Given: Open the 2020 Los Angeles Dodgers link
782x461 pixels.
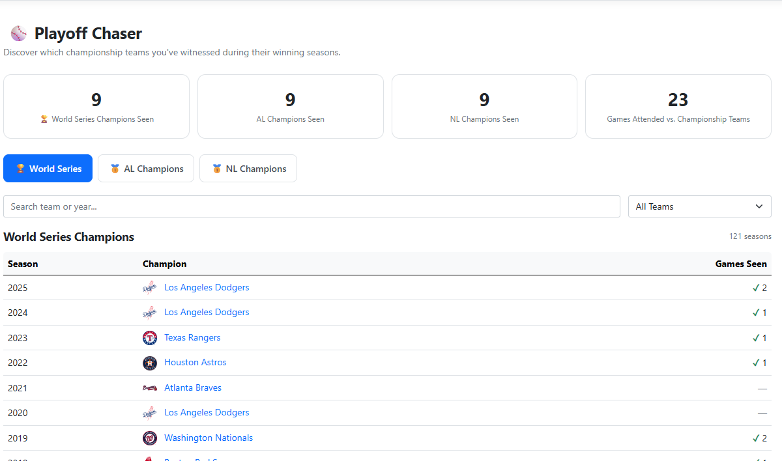Looking at the screenshot, I should click(207, 413).
